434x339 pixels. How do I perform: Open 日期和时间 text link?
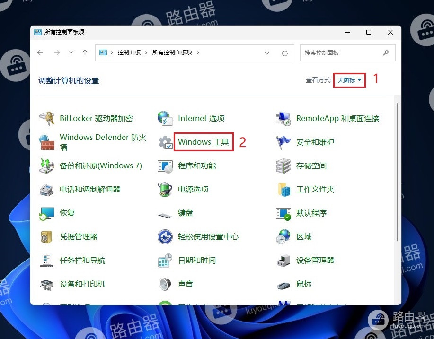[x=197, y=261]
